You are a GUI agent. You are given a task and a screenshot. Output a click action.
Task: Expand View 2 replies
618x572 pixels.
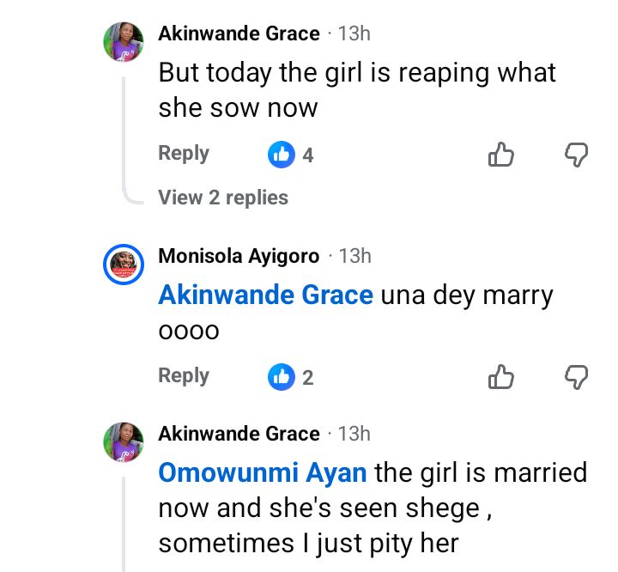223,198
